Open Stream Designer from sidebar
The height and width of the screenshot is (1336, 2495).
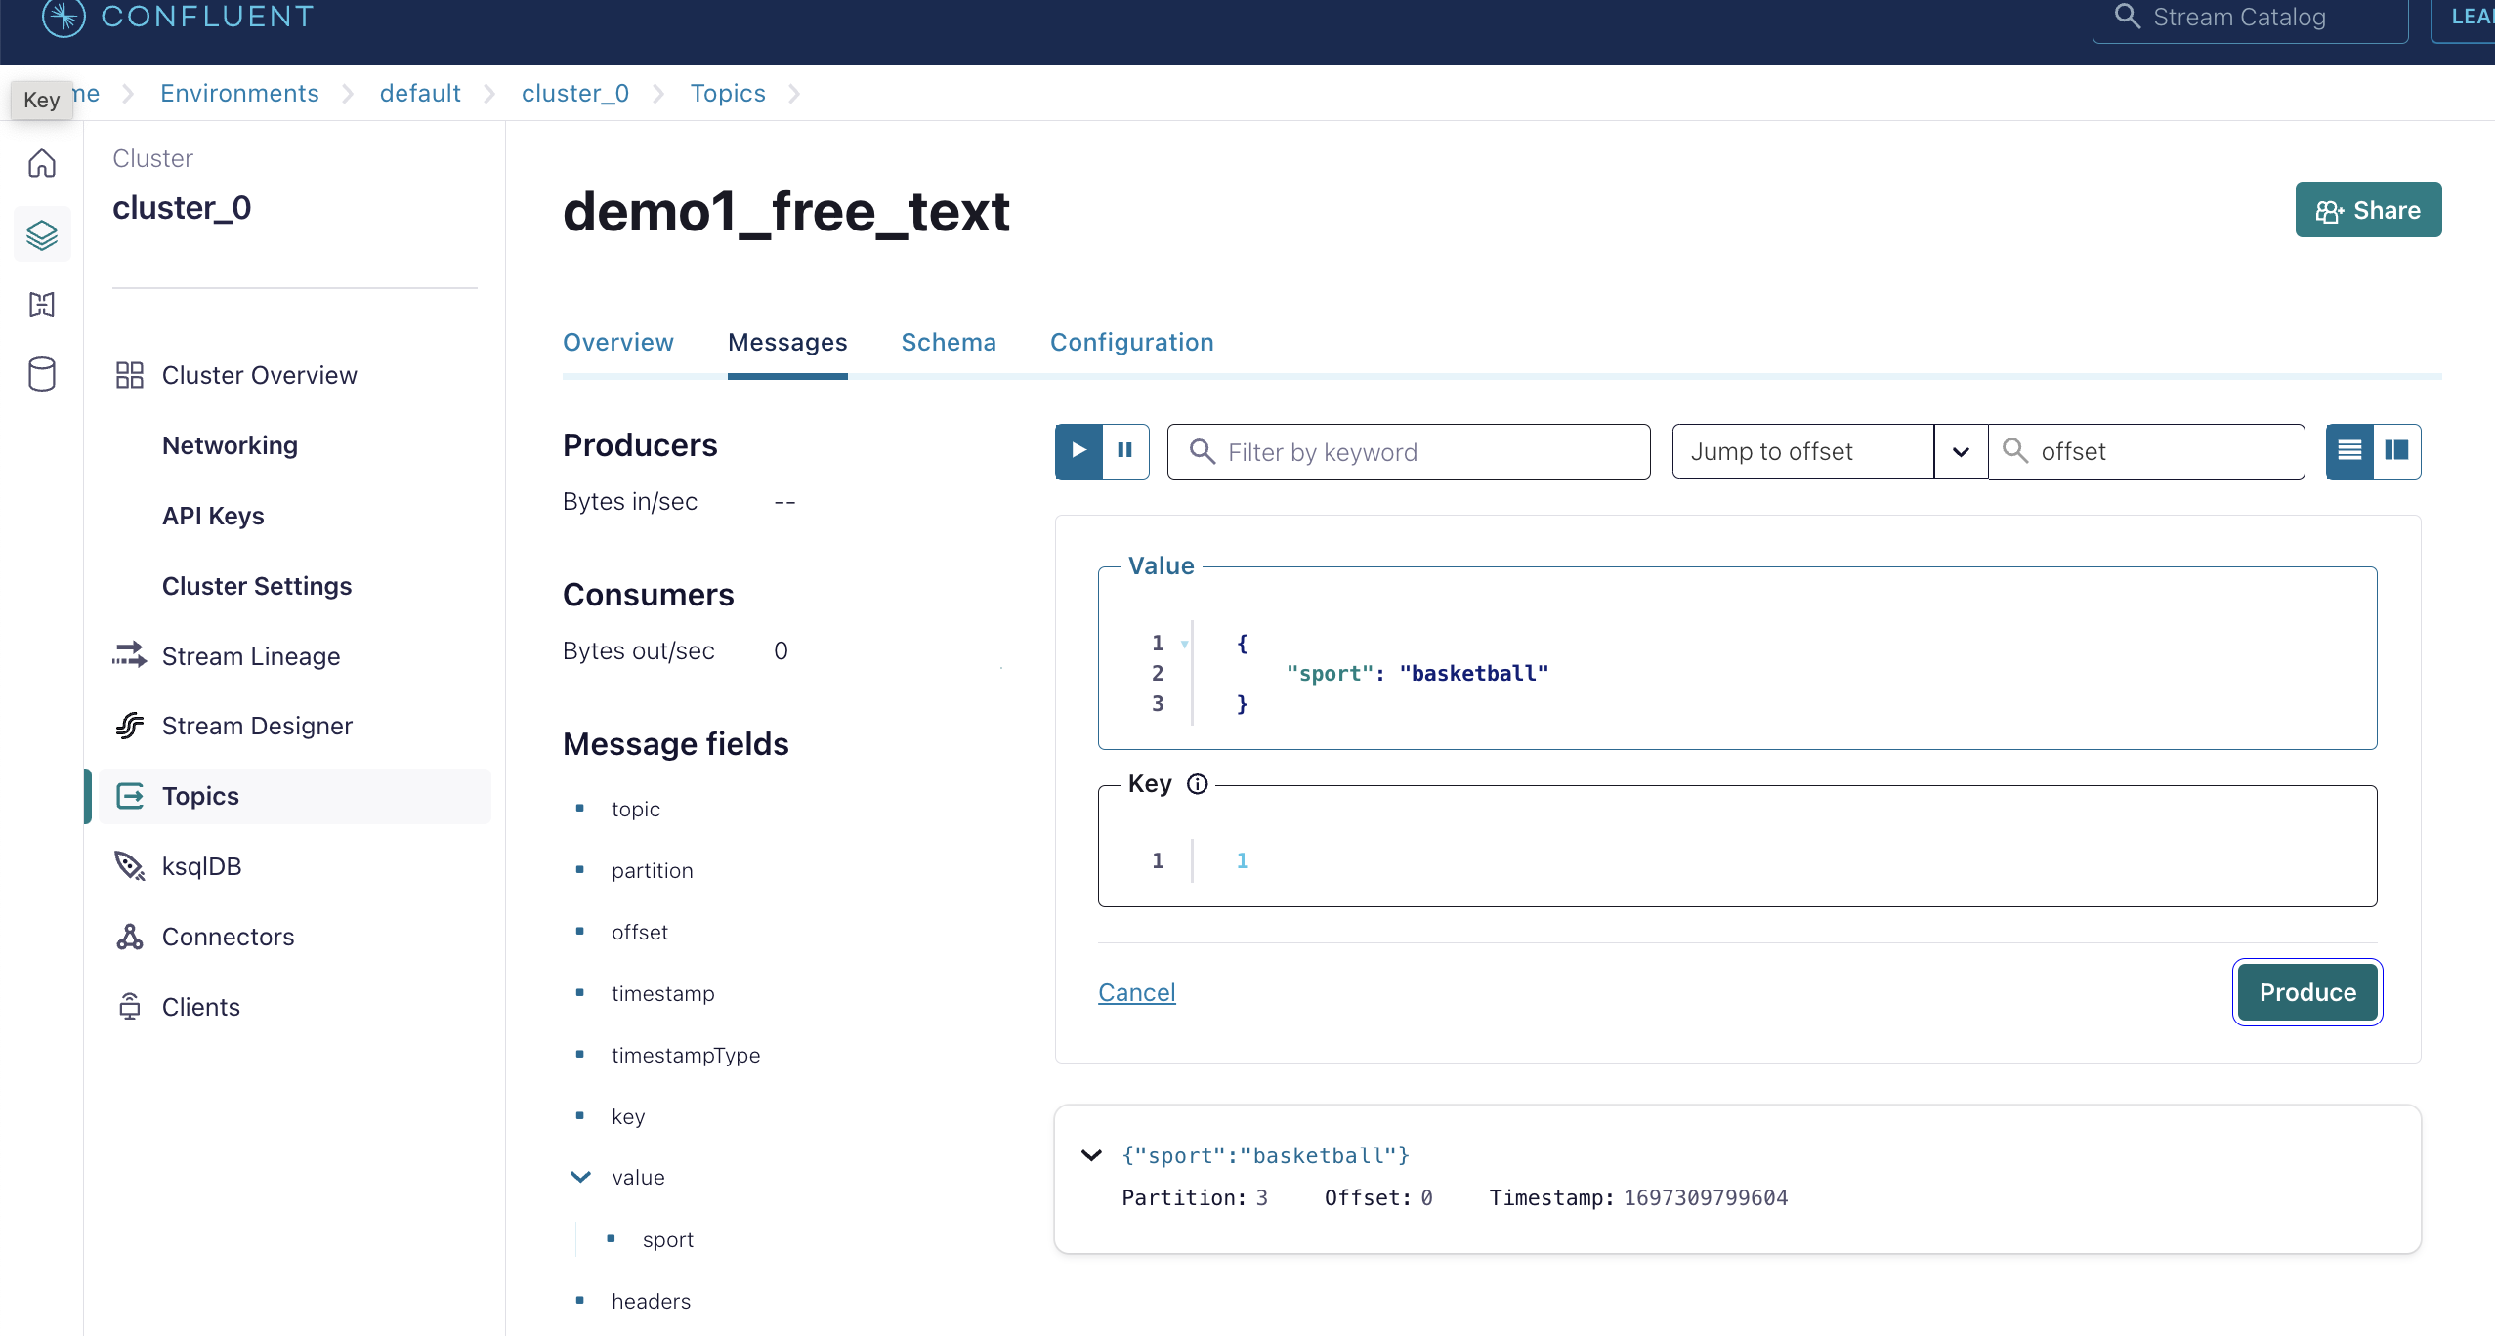pyautogui.click(x=257, y=726)
